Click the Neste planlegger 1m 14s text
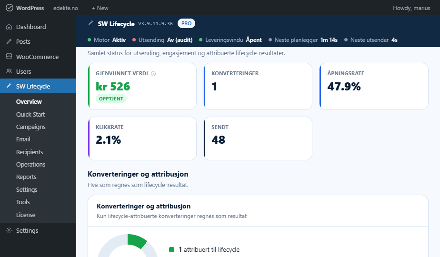This screenshot has width=440, height=257. coord(306,40)
